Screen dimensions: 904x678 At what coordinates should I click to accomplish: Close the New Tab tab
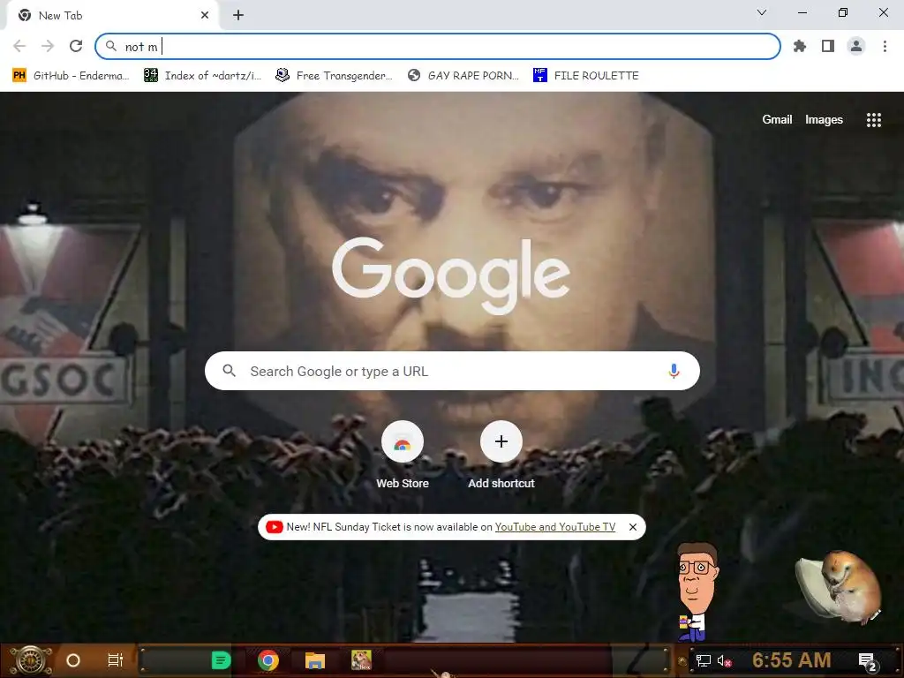205,15
